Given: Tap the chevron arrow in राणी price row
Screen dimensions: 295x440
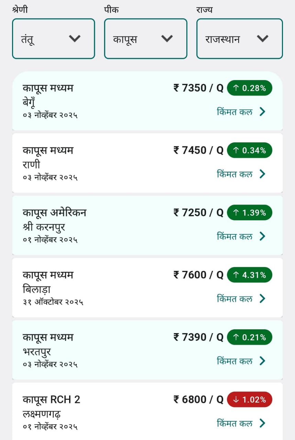Looking at the screenshot, I should 262,174.
